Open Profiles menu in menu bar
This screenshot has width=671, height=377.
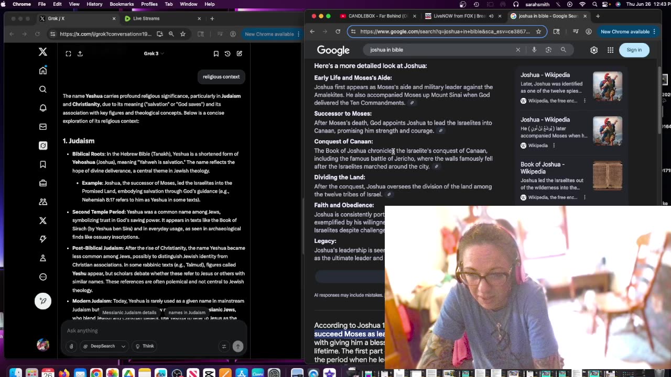tap(149, 4)
